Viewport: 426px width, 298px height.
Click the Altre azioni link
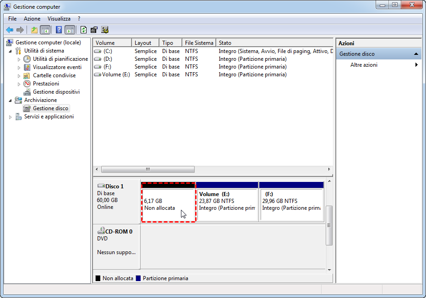pyautogui.click(x=364, y=65)
